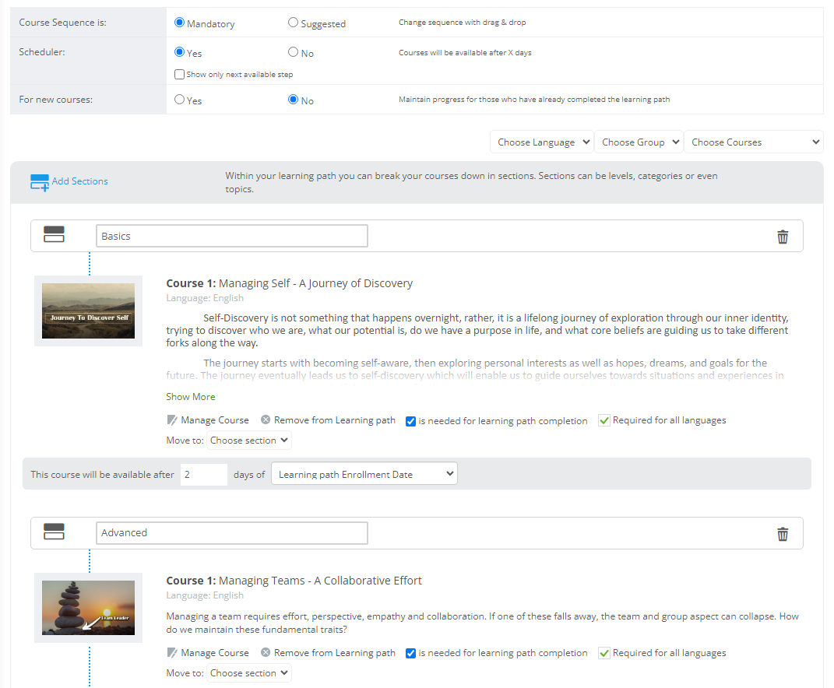Screen dimensions: 834x688
Task: Click the Add Sections icon
Action: click(x=40, y=181)
